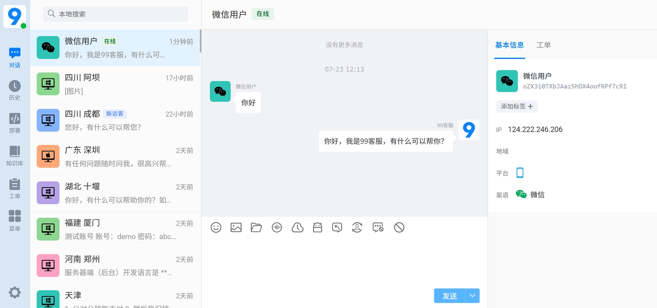Click the 你好 message bubble
The image size is (657, 308).
tap(248, 103)
